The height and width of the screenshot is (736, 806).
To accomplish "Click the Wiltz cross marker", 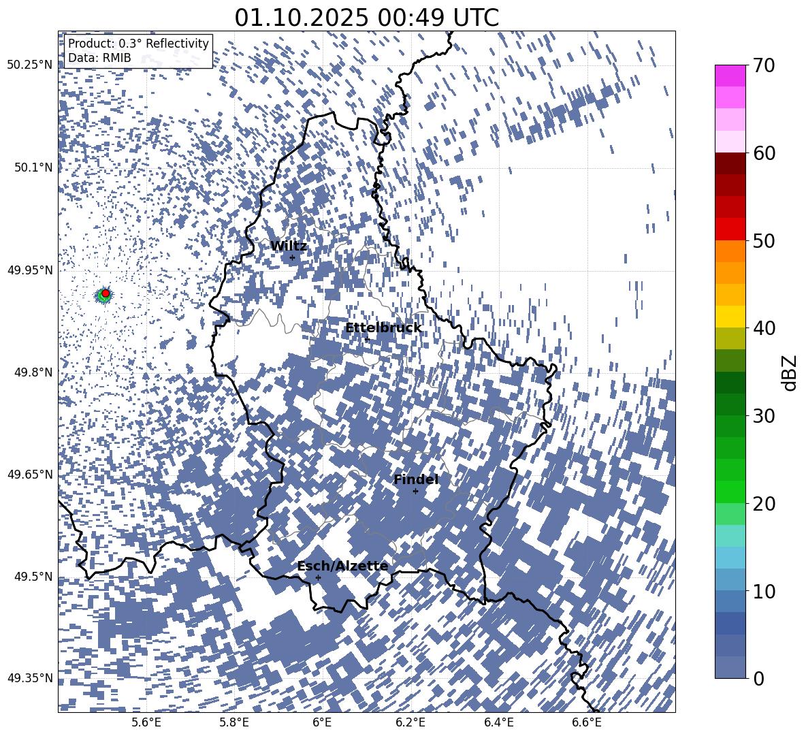I will tap(293, 257).
